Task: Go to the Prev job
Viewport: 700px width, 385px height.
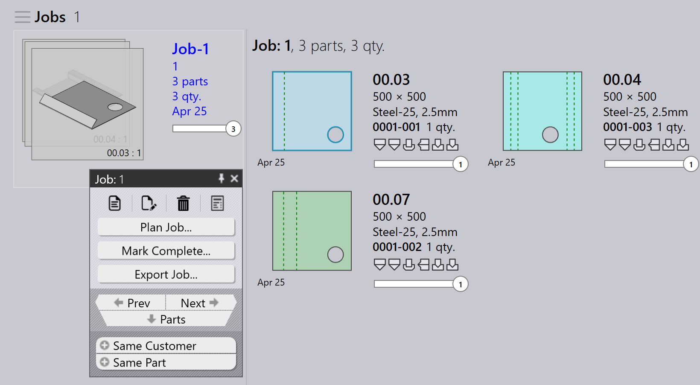Action: (x=131, y=303)
